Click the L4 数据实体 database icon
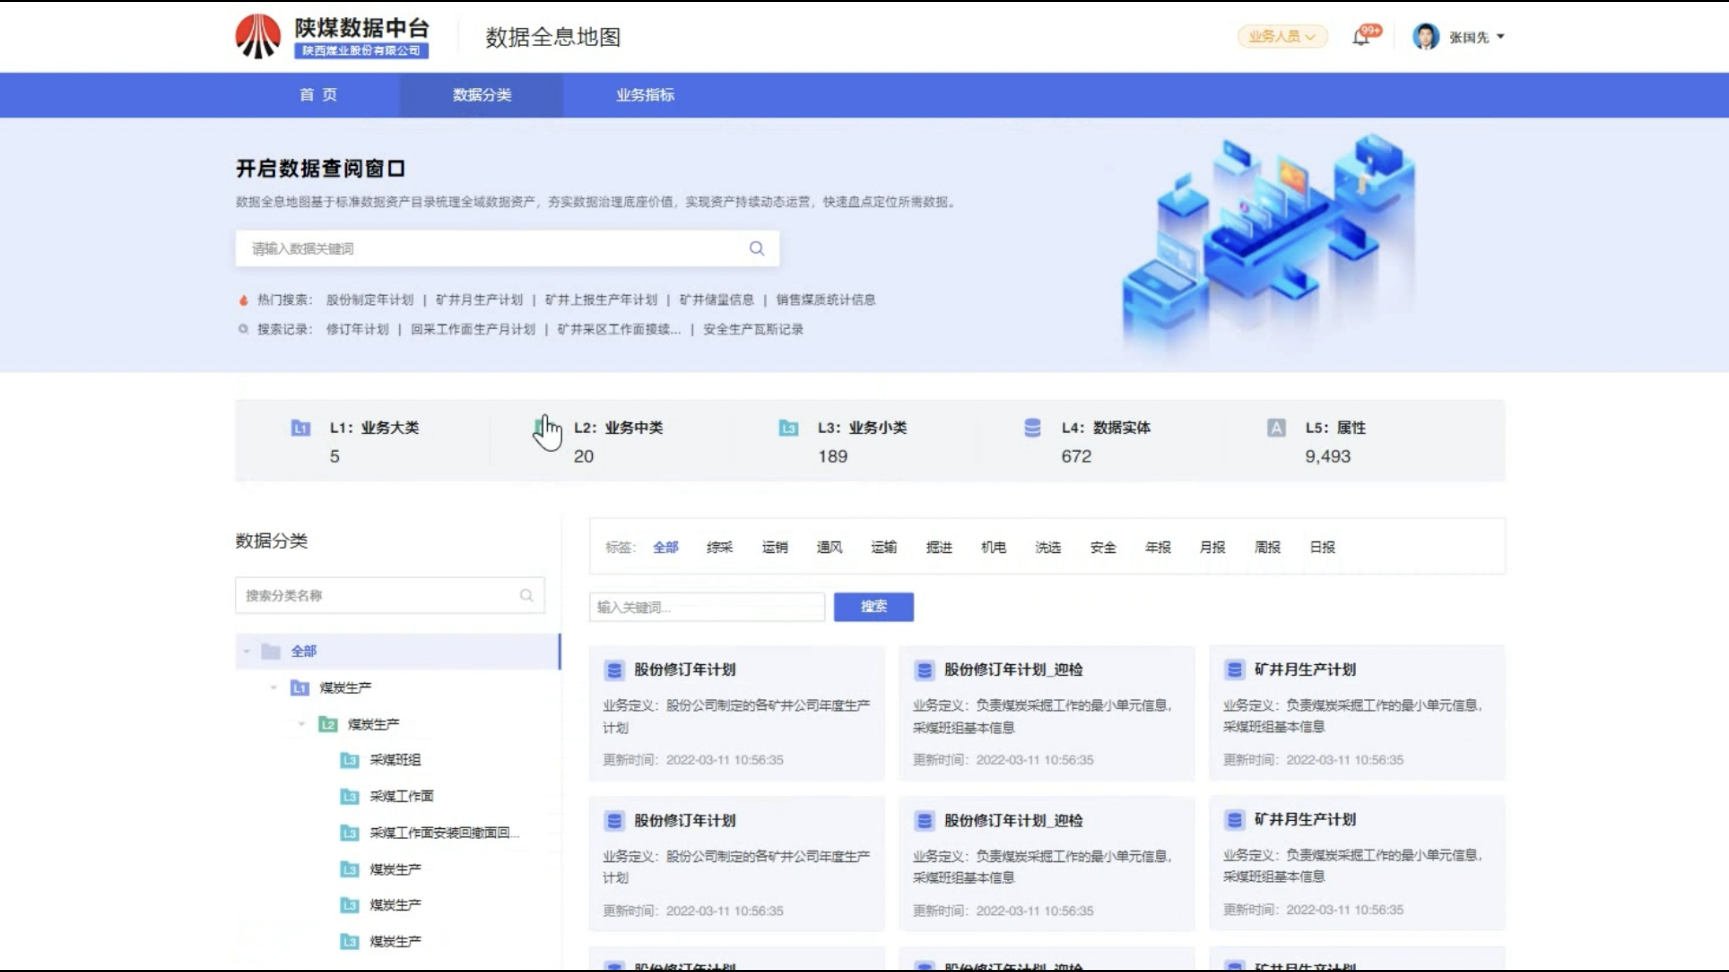Screen dimensions: 1729x972 1032,427
